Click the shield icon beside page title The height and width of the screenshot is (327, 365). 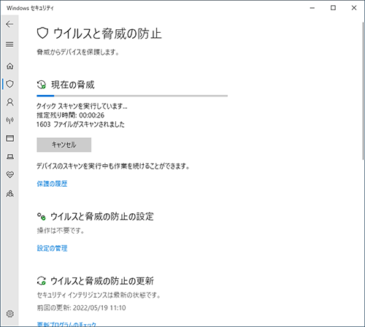42,33
